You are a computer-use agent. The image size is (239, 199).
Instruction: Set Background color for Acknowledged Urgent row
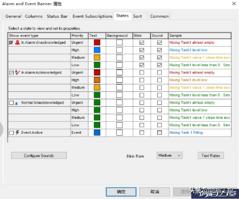coord(120,73)
